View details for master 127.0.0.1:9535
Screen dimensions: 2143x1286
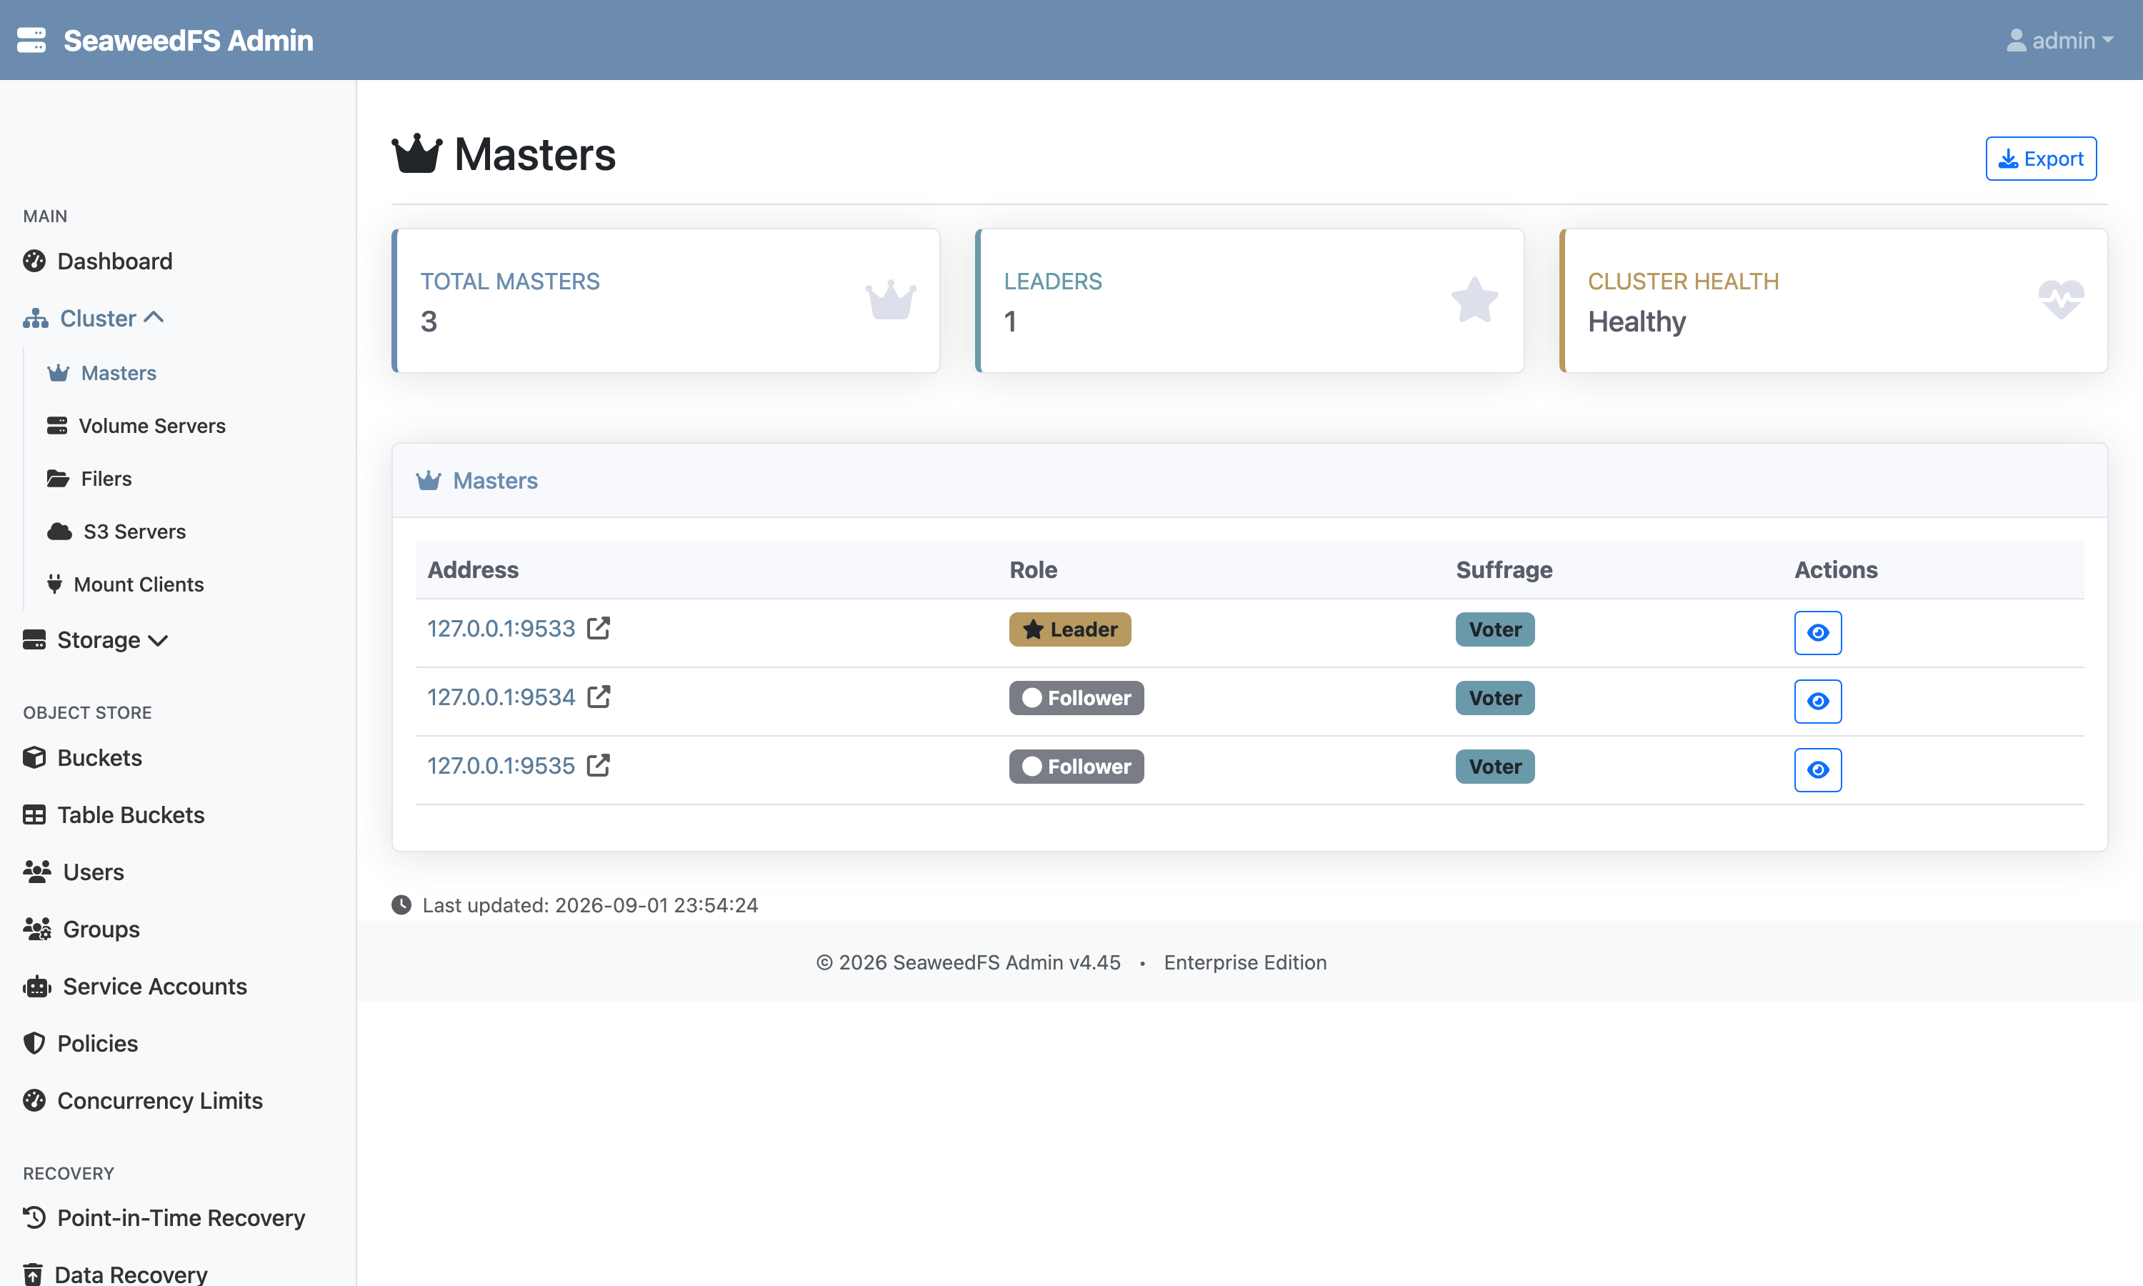(x=1817, y=769)
